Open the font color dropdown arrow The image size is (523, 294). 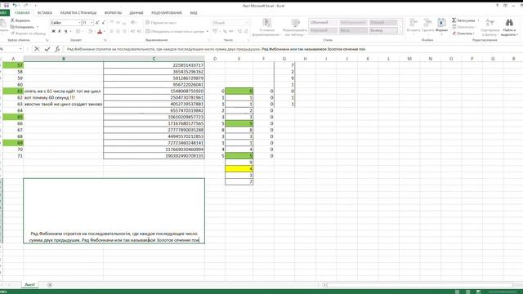[x=104, y=31]
